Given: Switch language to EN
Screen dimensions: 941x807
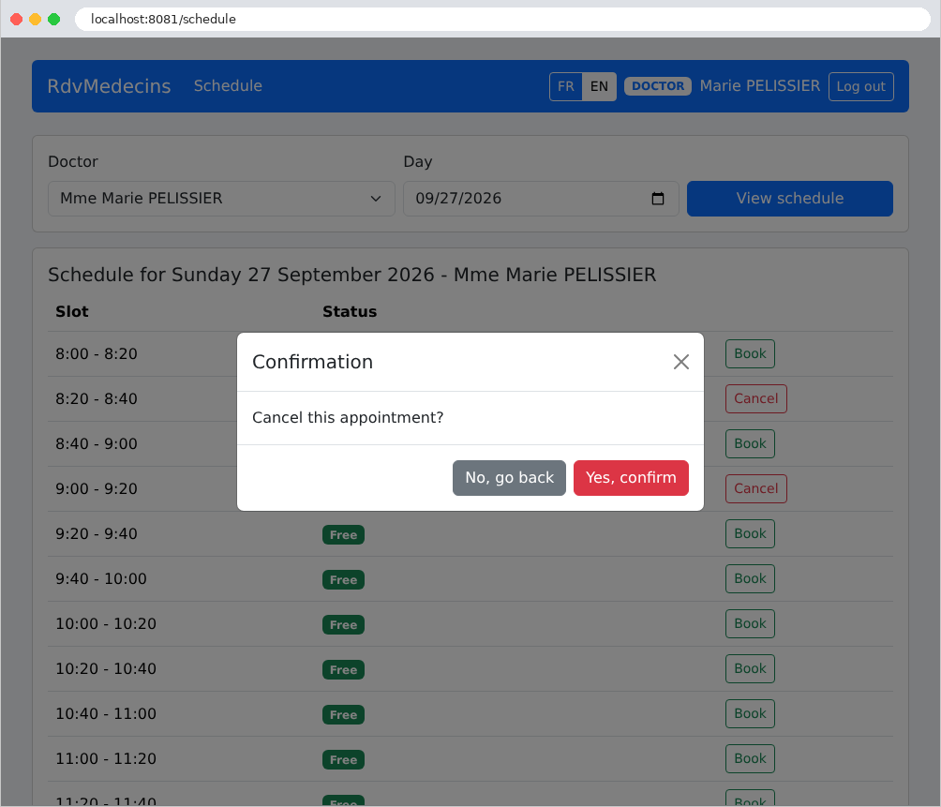Looking at the screenshot, I should pyautogui.click(x=599, y=86).
